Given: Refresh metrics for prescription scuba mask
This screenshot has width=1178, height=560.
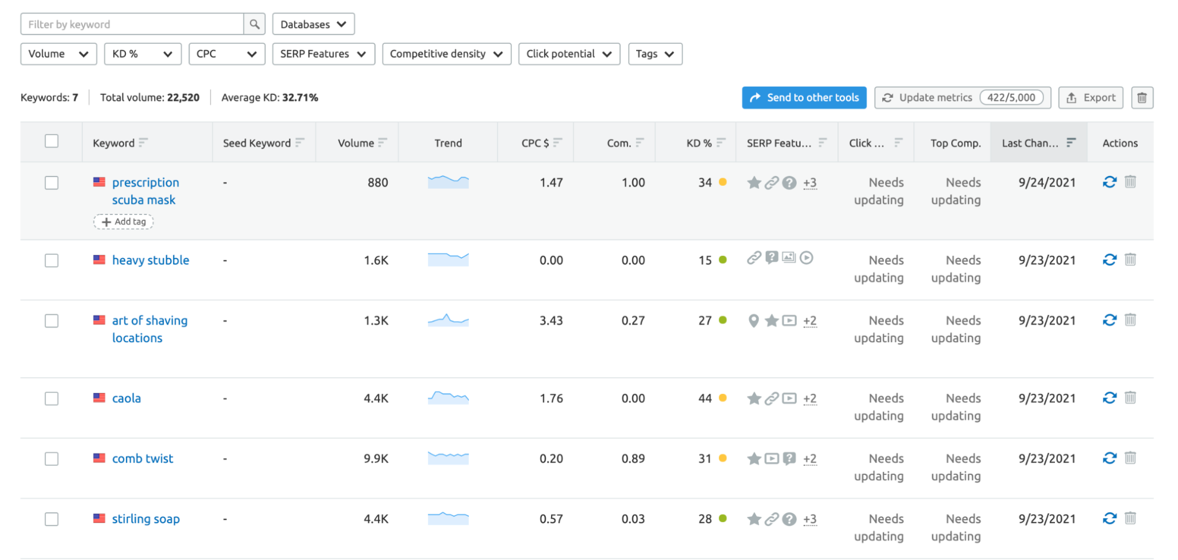Looking at the screenshot, I should (1109, 182).
